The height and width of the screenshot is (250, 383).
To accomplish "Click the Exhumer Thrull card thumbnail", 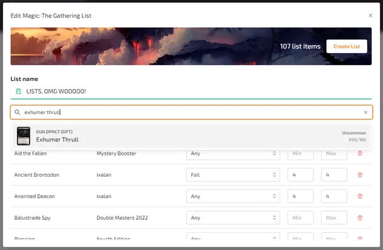I will pyautogui.click(x=24, y=136).
